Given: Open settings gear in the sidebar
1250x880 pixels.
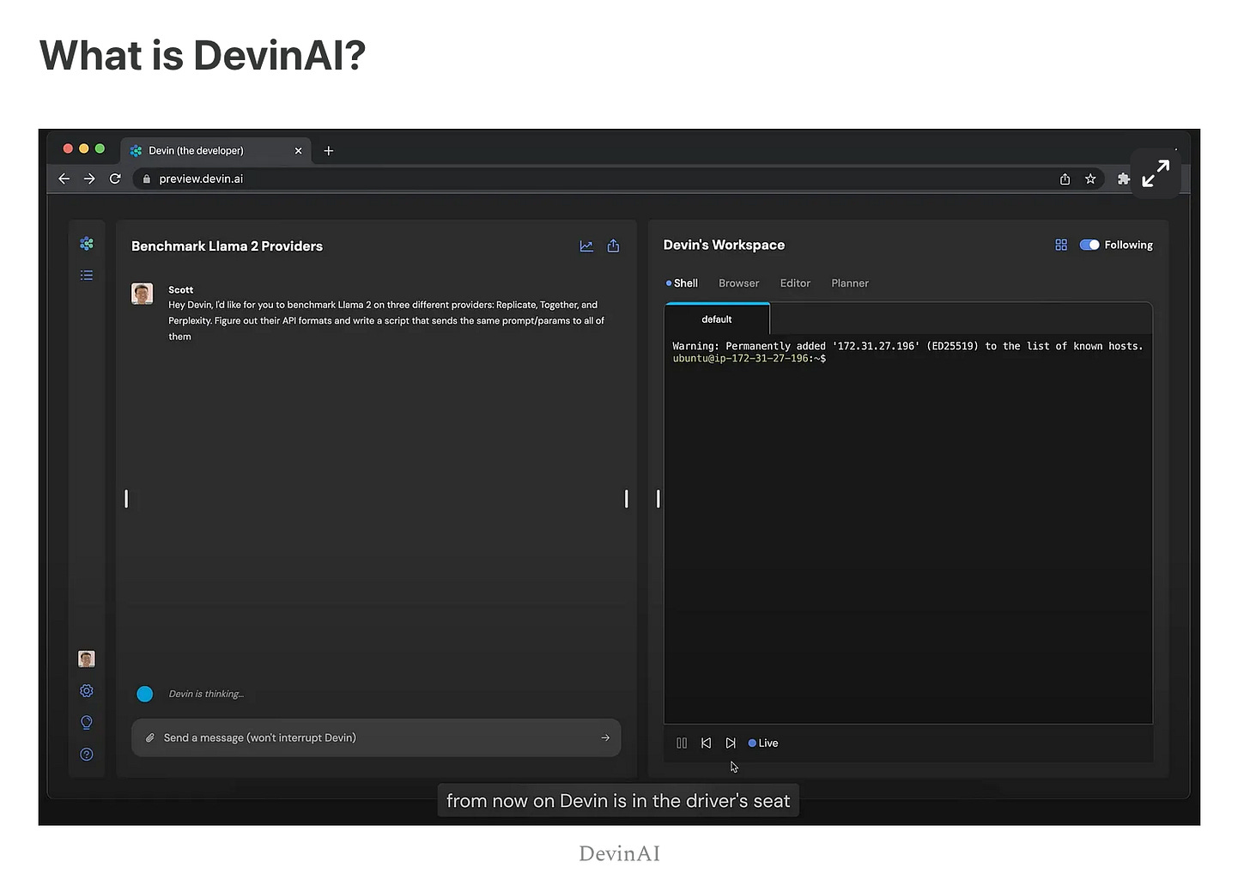Looking at the screenshot, I should click(87, 690).
